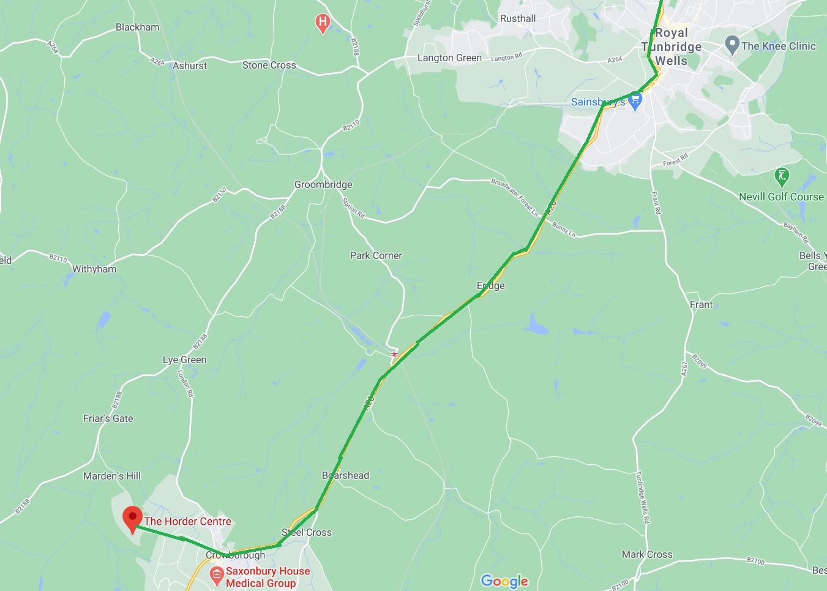The height and width of the screenshot is (591, 827).
Task: Click the Nevill Golf Course green marker
Action: (x=782, y=178)
